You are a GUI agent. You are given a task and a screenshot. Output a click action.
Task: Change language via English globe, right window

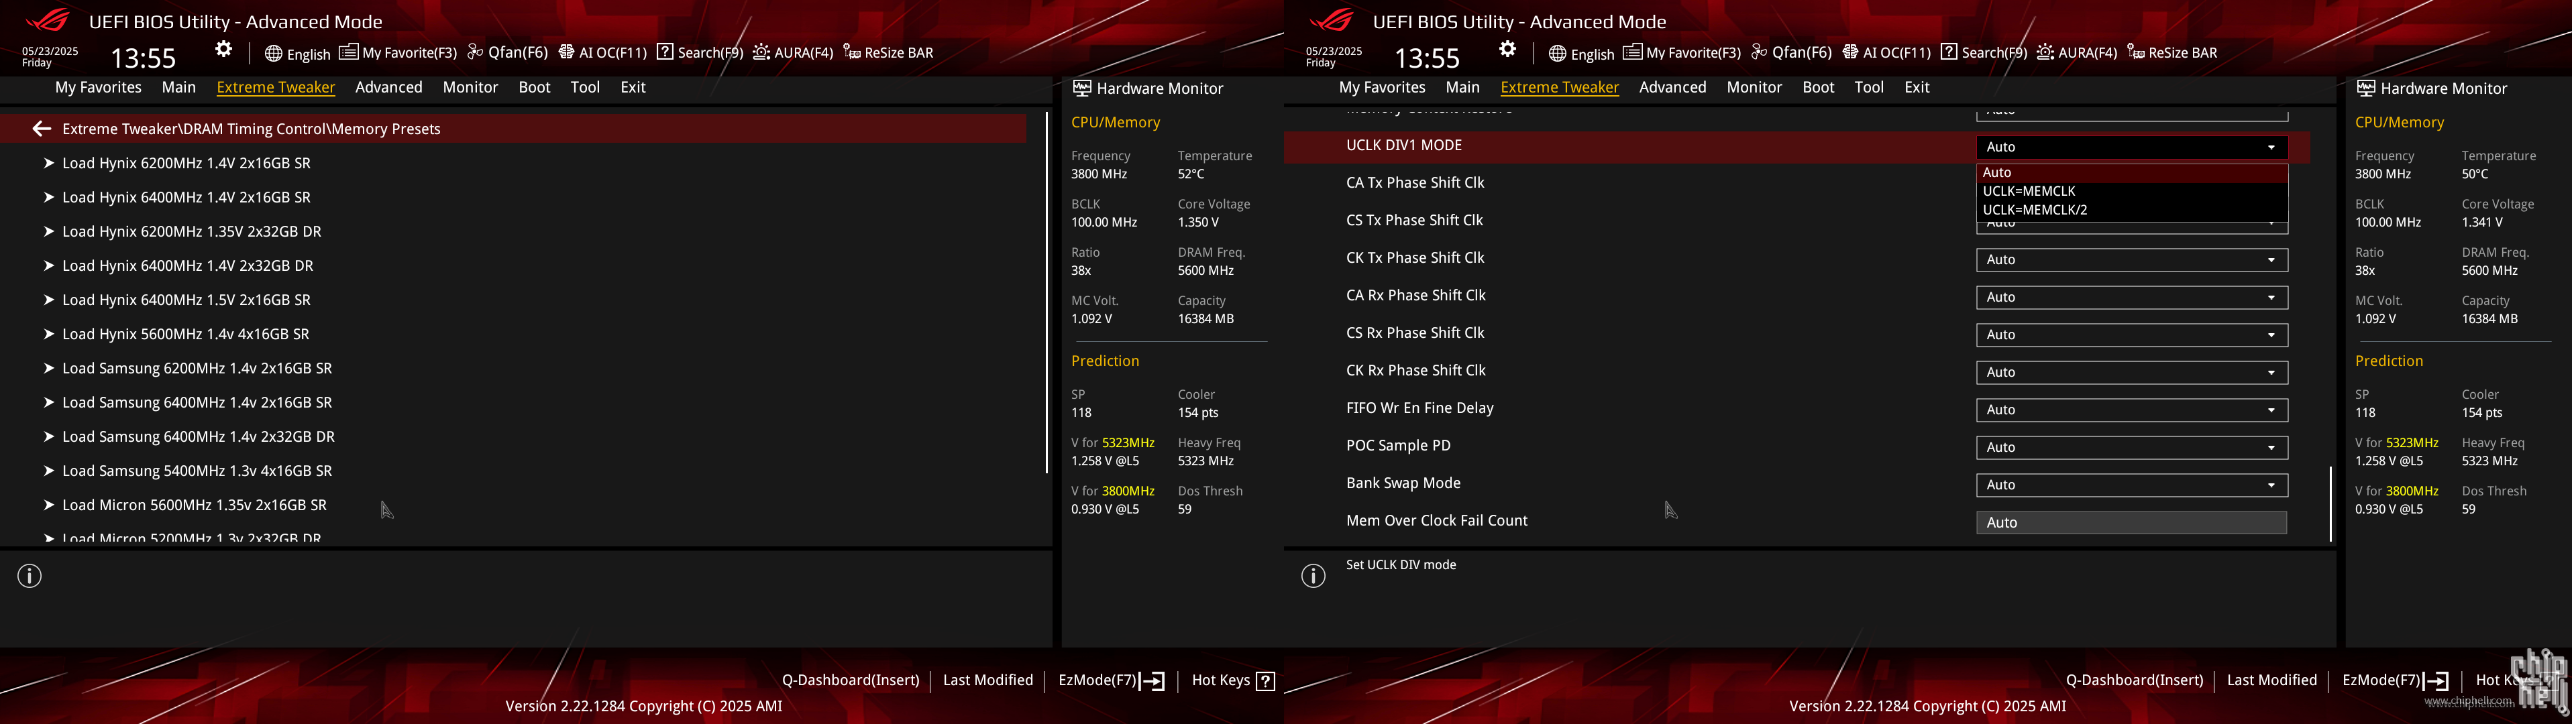(1581, 54)
